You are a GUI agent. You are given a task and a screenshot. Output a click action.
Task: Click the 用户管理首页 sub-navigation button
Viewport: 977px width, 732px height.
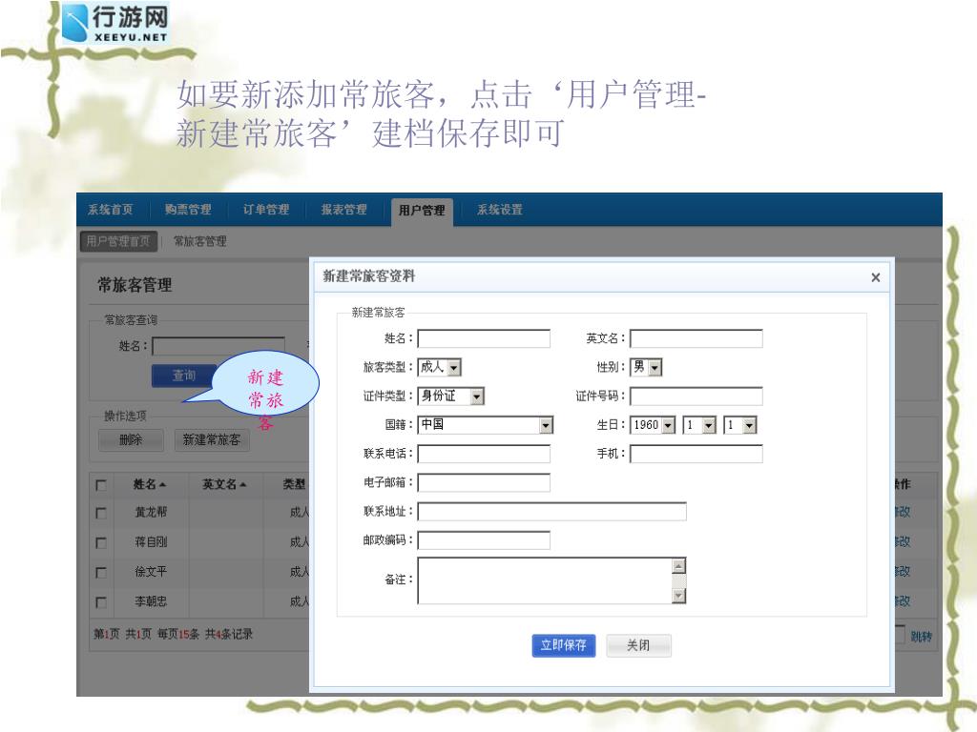pos(118,241)
